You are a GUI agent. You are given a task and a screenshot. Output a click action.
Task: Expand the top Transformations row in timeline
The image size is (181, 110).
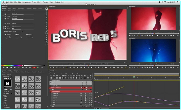coord(51,80)
